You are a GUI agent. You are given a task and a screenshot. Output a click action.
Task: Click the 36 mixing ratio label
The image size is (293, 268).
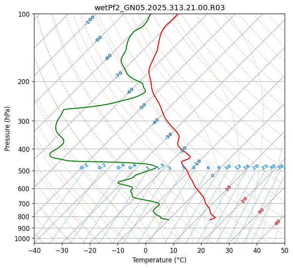click(281, 167)
